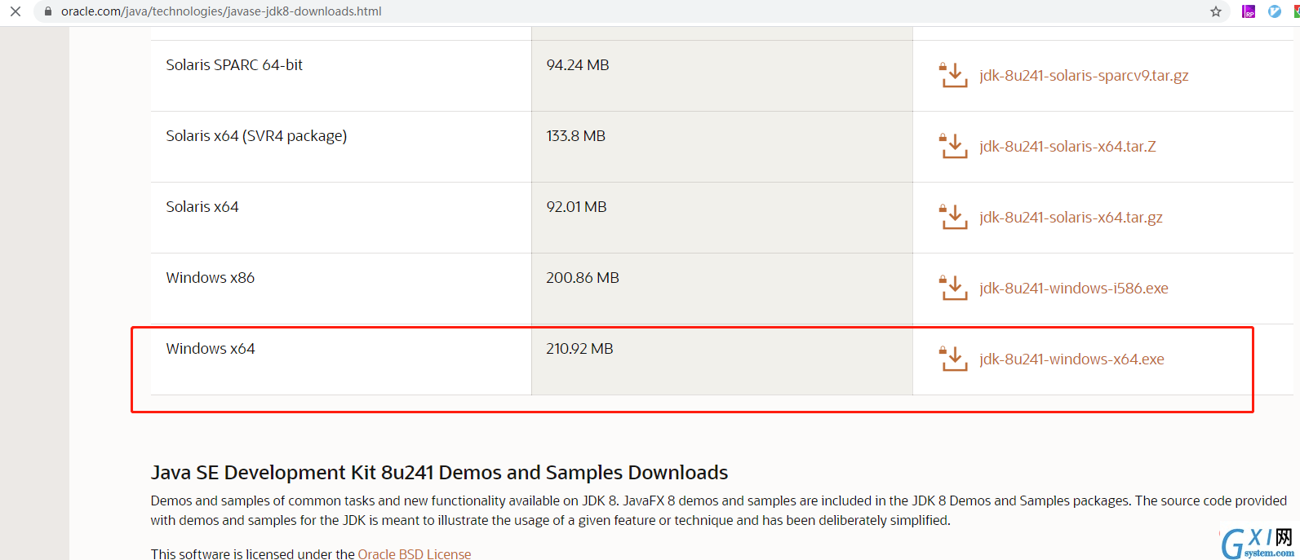Download jdk-8u241-solaris-sparcv9.tar.gz link

pos(1084,76)
